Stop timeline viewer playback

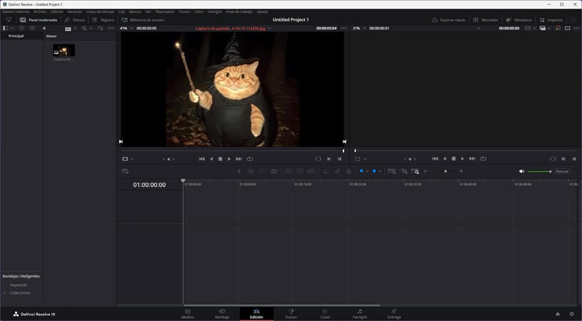tap(453, 158)
